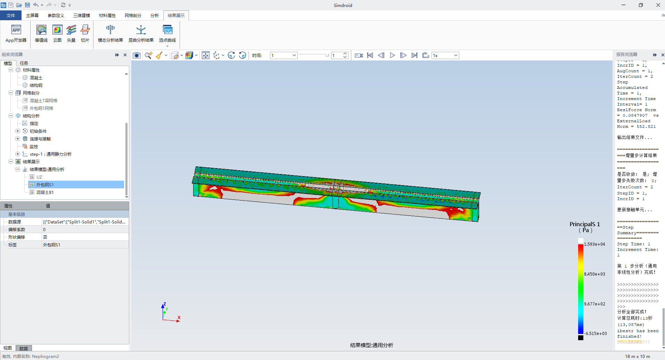Open 屈曲分析结果 buckling results
665x360 pixels.
point(141,34)
